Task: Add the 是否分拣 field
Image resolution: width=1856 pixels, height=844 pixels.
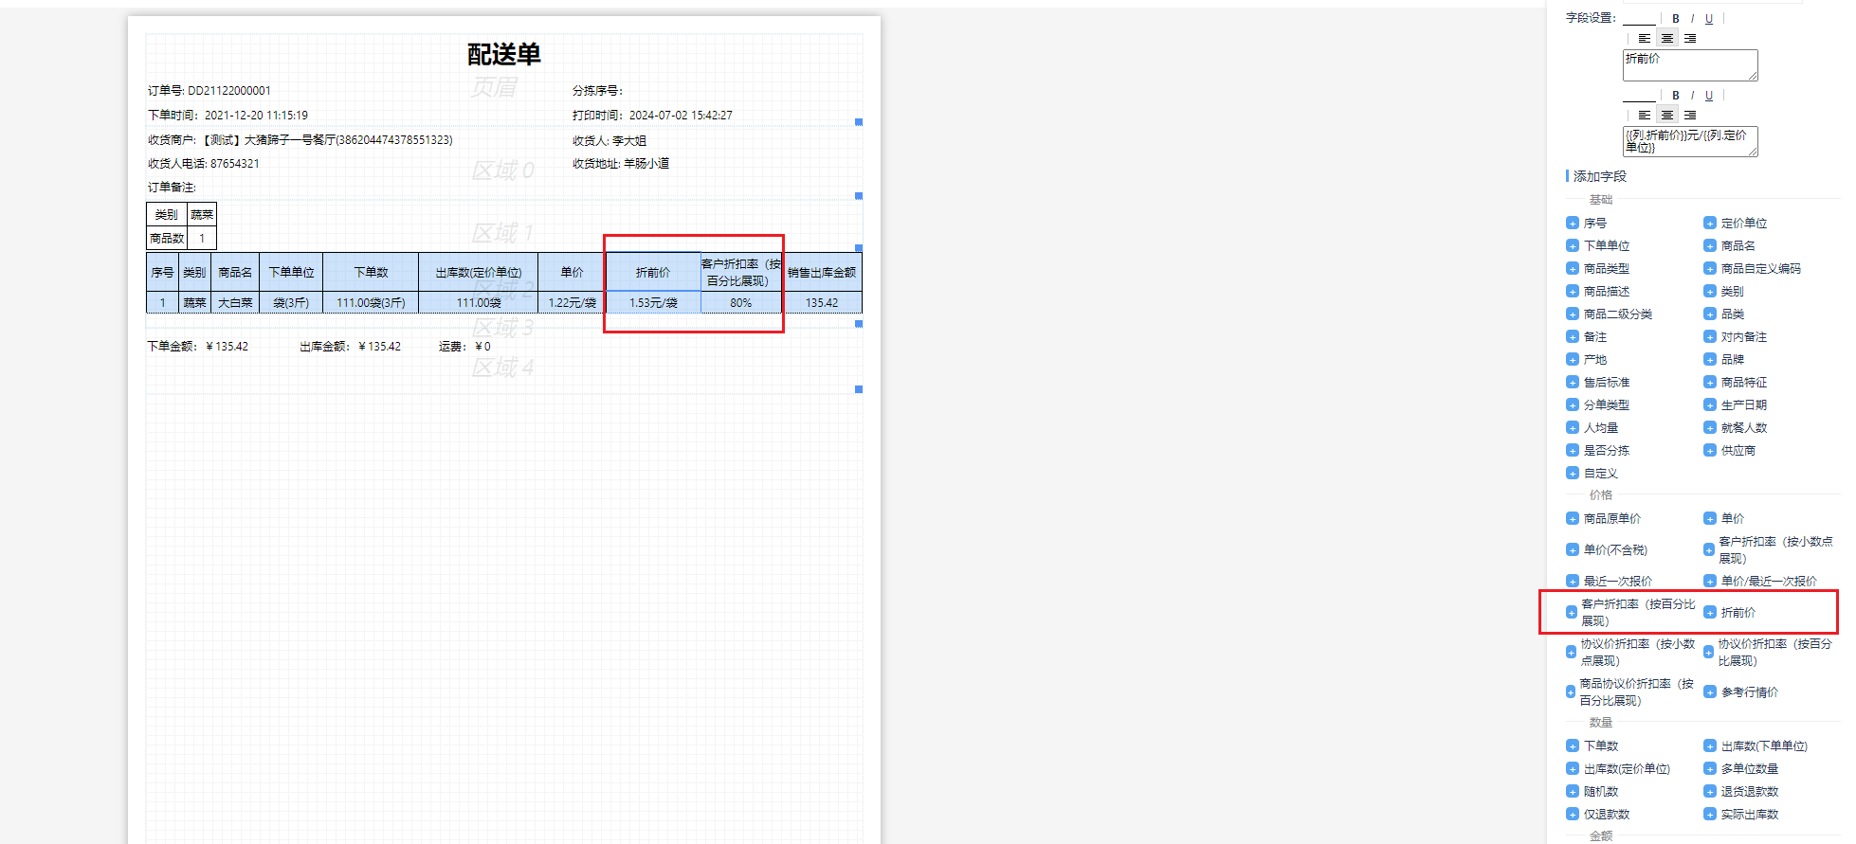Action: 1573,451
